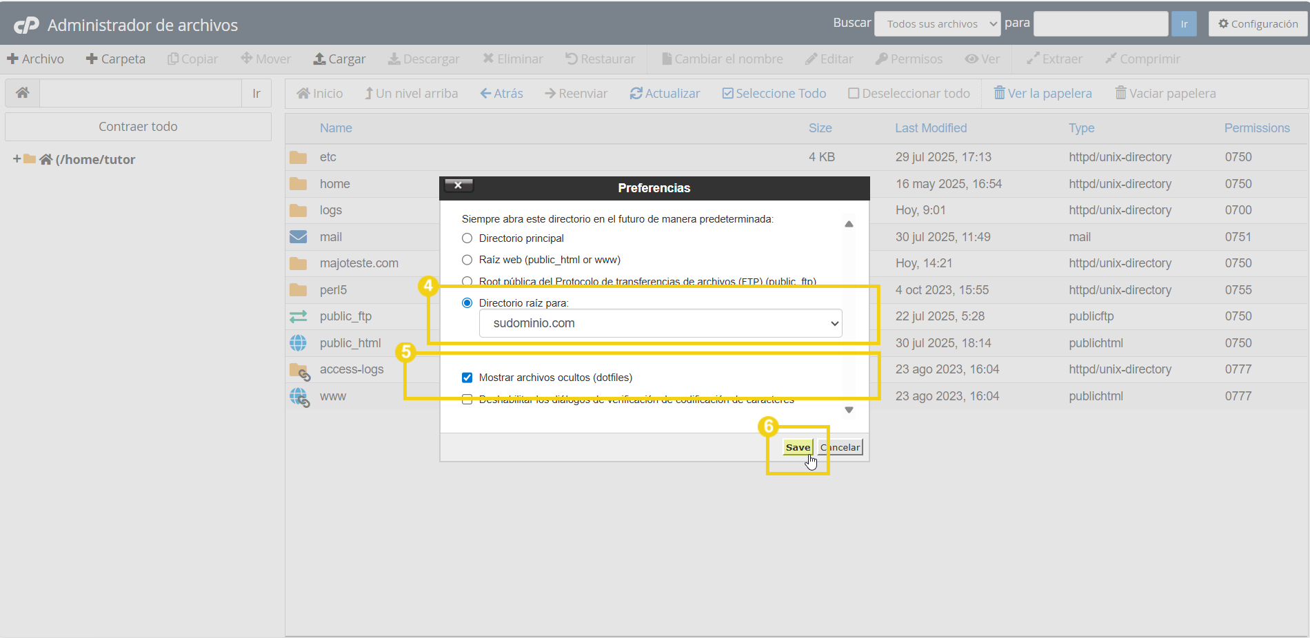Click the Extraer toolbar item

pos(1054,59)
